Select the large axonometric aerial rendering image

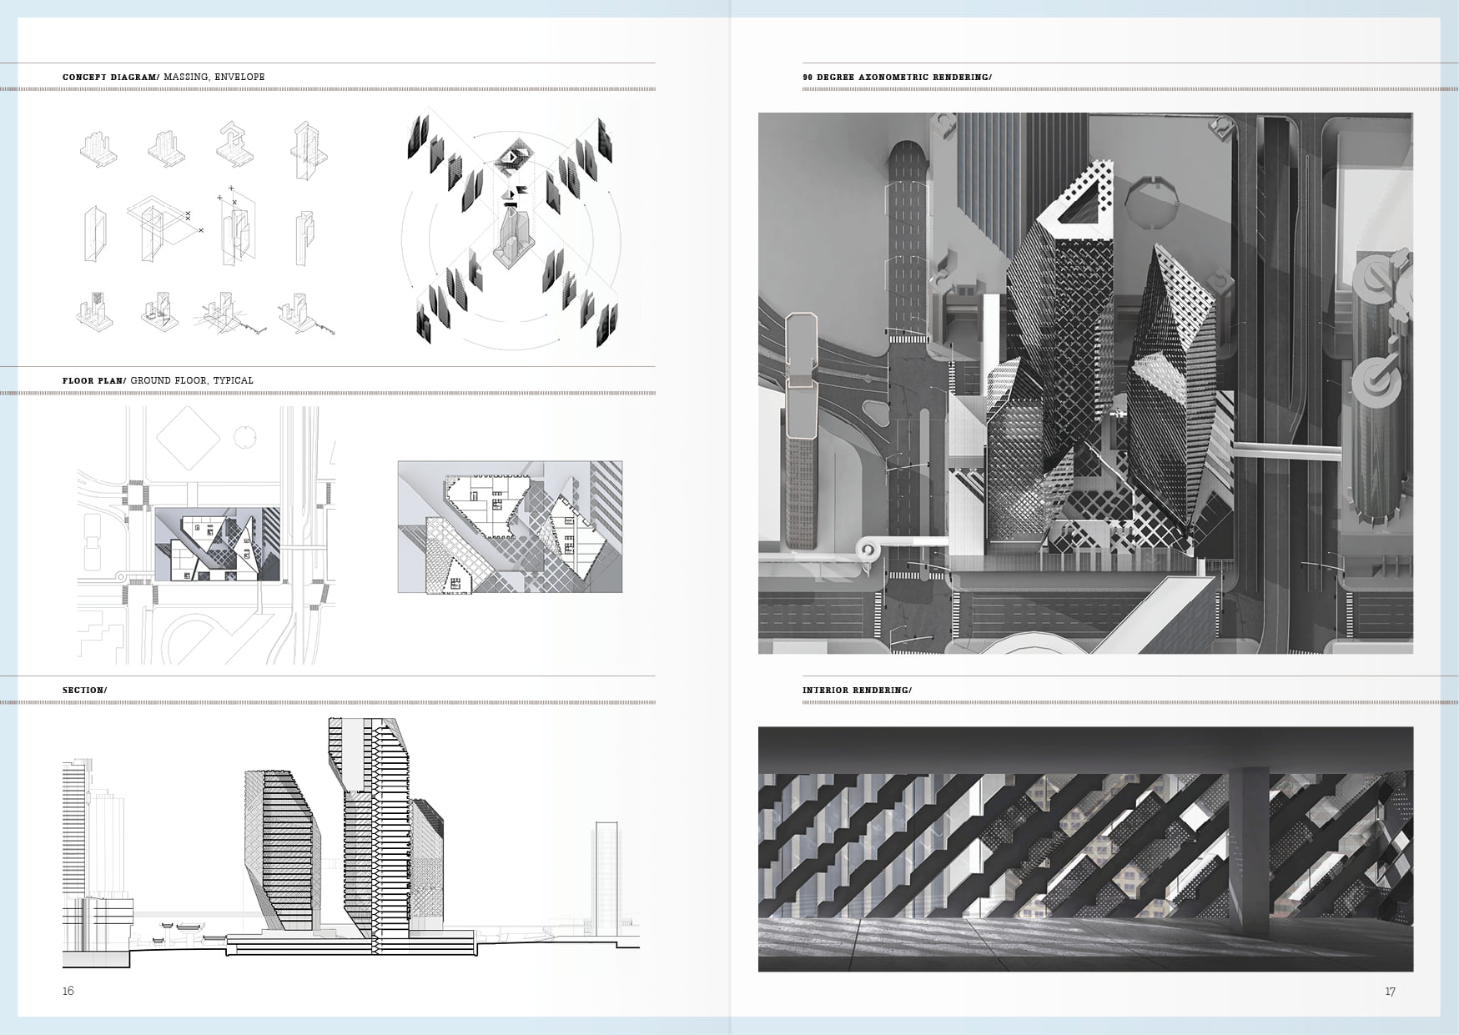point(1085,384)
